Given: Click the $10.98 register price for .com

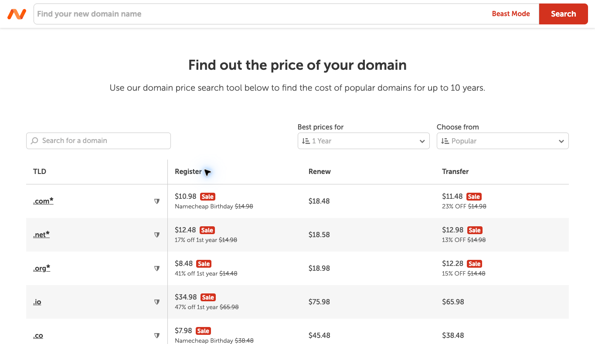Looking at the screenshot, I should tap(186, 196).
